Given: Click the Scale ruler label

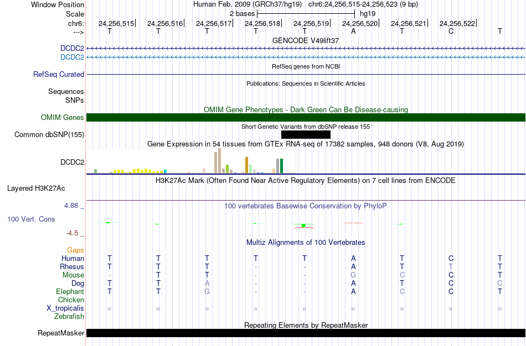Looking at the screenshot, I should (75, 14).
